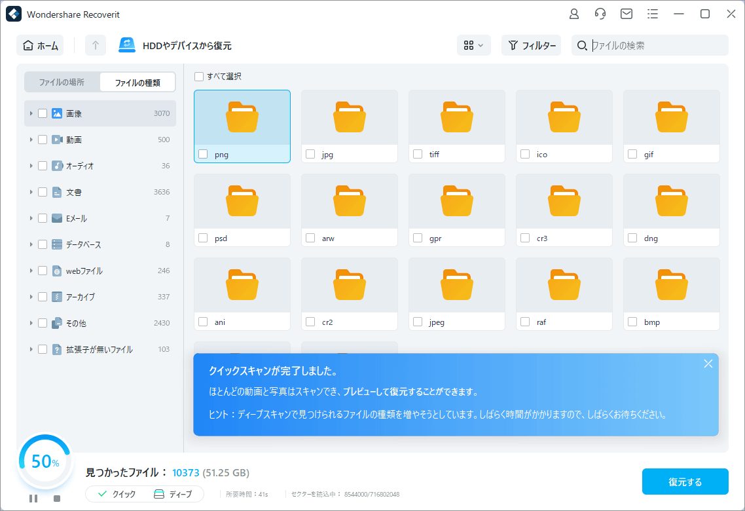Stop the scan with the stop icon
The height and width of the screenshot is (511, 745).
pyautogui.click(x=57, y=499)
